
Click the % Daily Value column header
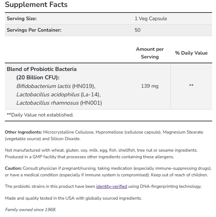click(x=191, y=53)
